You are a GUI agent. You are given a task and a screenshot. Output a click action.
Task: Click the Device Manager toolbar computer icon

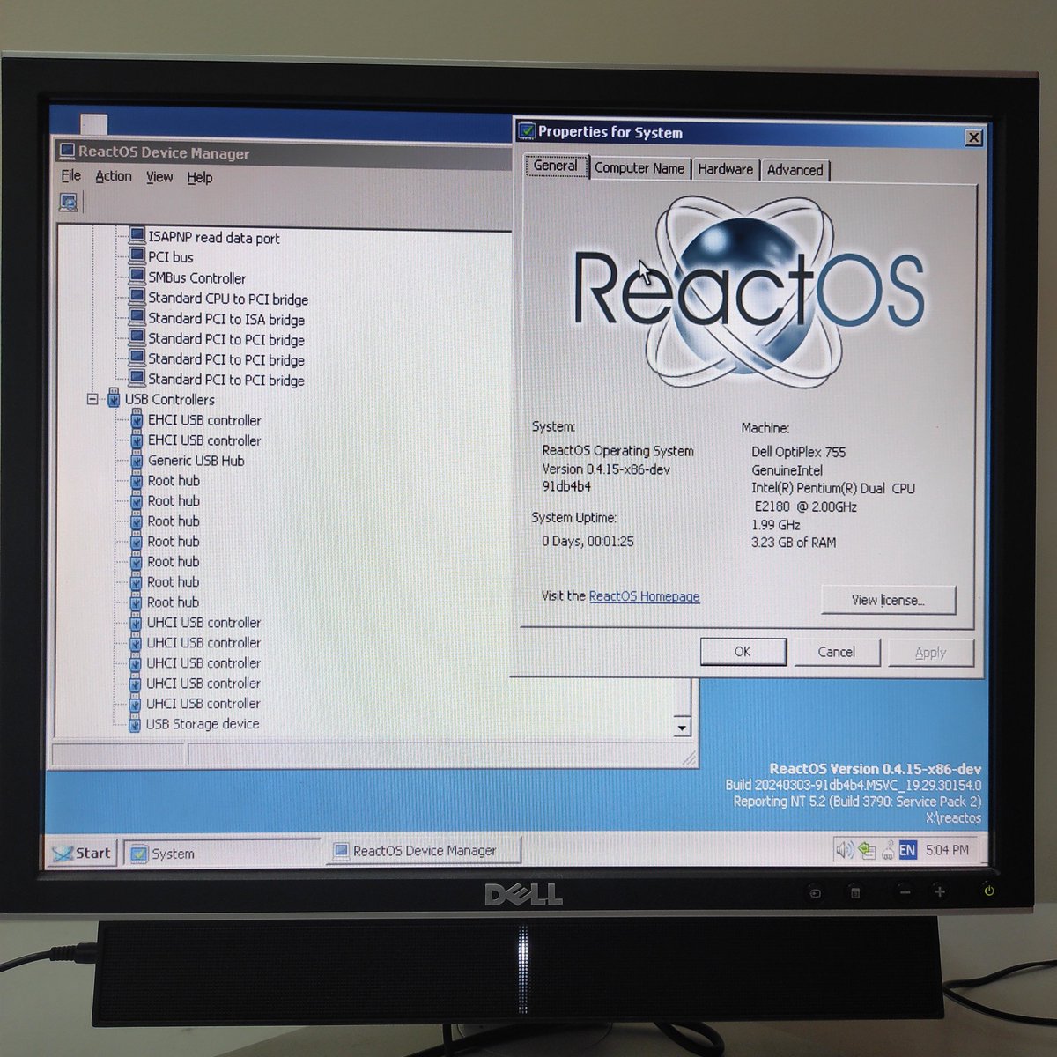coord(69,203)
